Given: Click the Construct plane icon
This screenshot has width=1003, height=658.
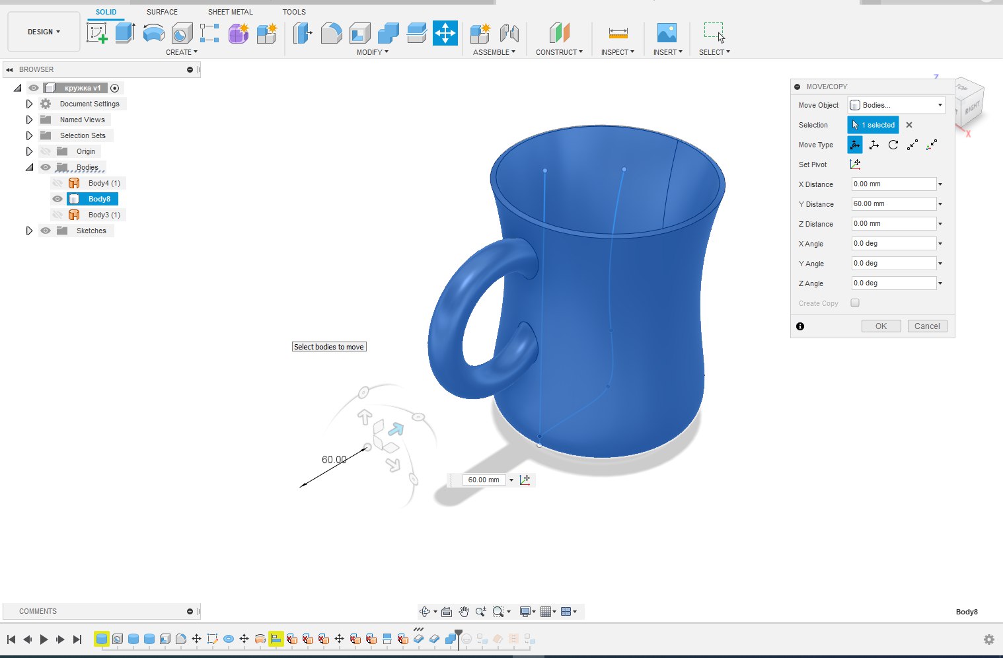Looking at the screenshot, I should click(x=559, y=32).
